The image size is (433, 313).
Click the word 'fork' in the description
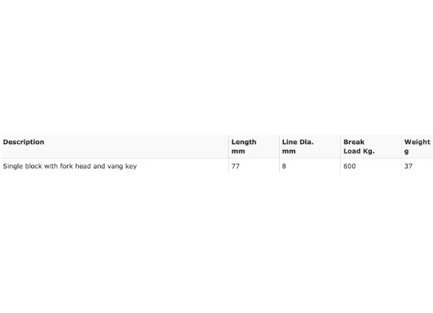66,166
